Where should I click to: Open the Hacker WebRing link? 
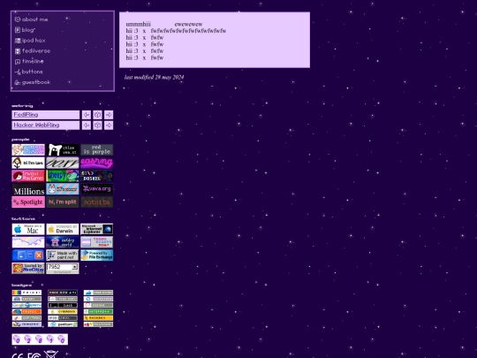pyautogui.click(x=46, y=126)
